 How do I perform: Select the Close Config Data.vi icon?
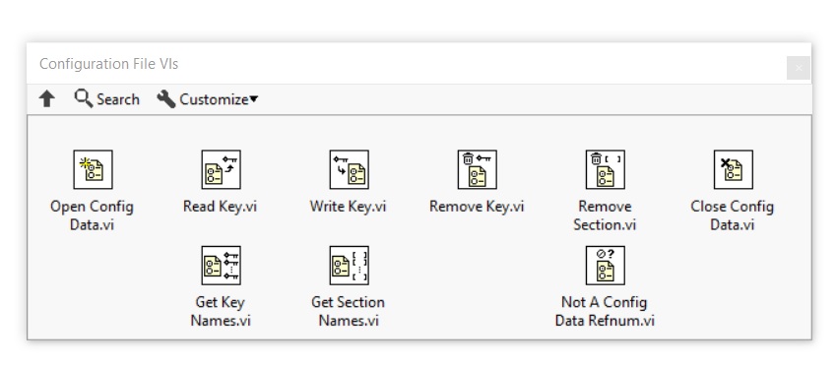point(734,169)
